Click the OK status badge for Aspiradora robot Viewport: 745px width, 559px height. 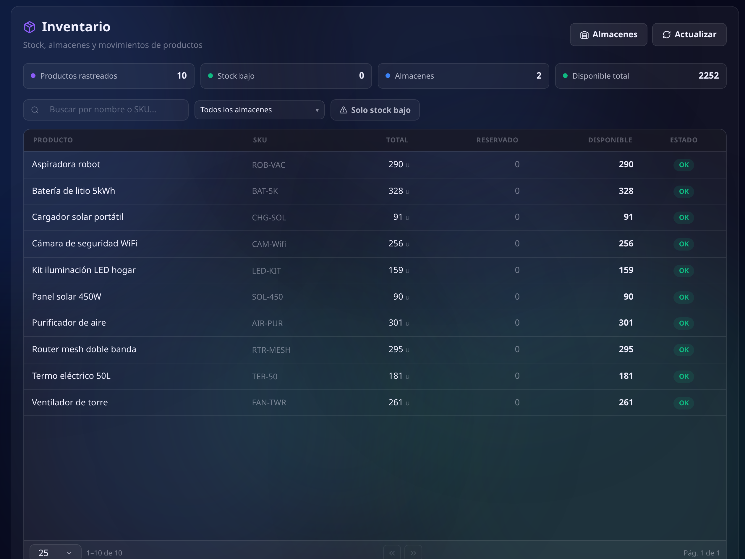(x=684, y=165)
